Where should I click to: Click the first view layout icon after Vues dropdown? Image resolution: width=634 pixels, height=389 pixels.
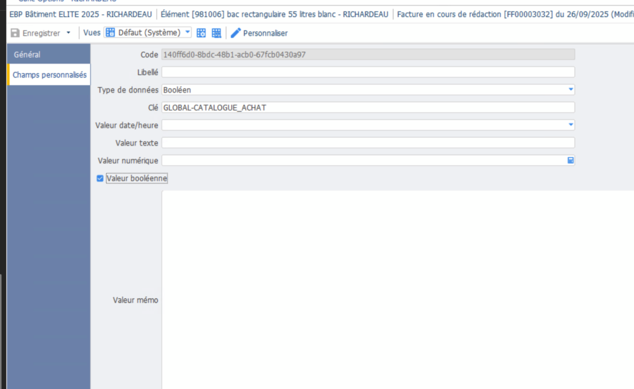pyautogui.click(x=202, y=33)
